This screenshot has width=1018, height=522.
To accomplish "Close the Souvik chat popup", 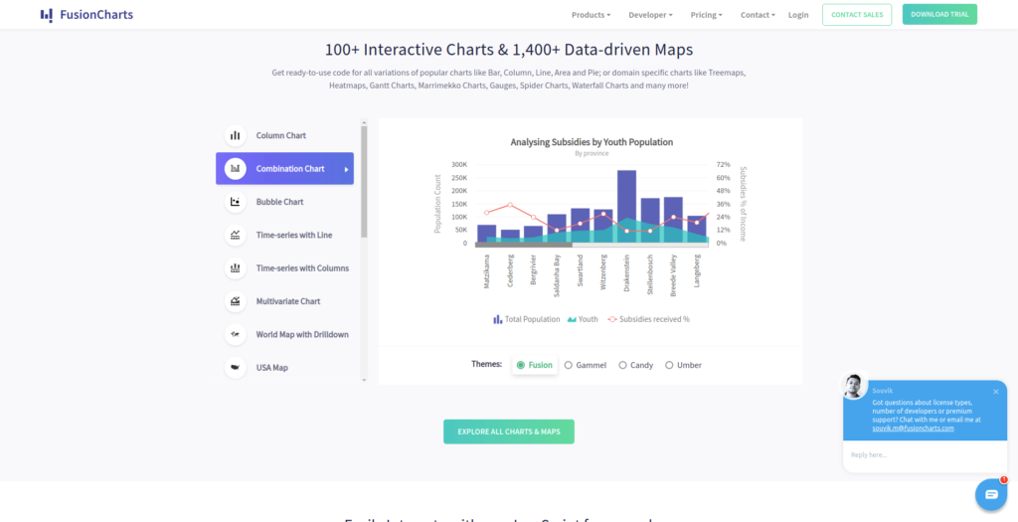I will (995, 392).
